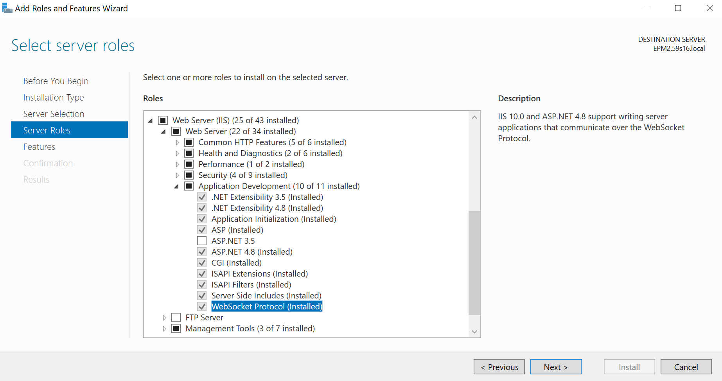The image size is (722, 381).
Task: Expand the Management Tools node
Action: coord(164,329)
